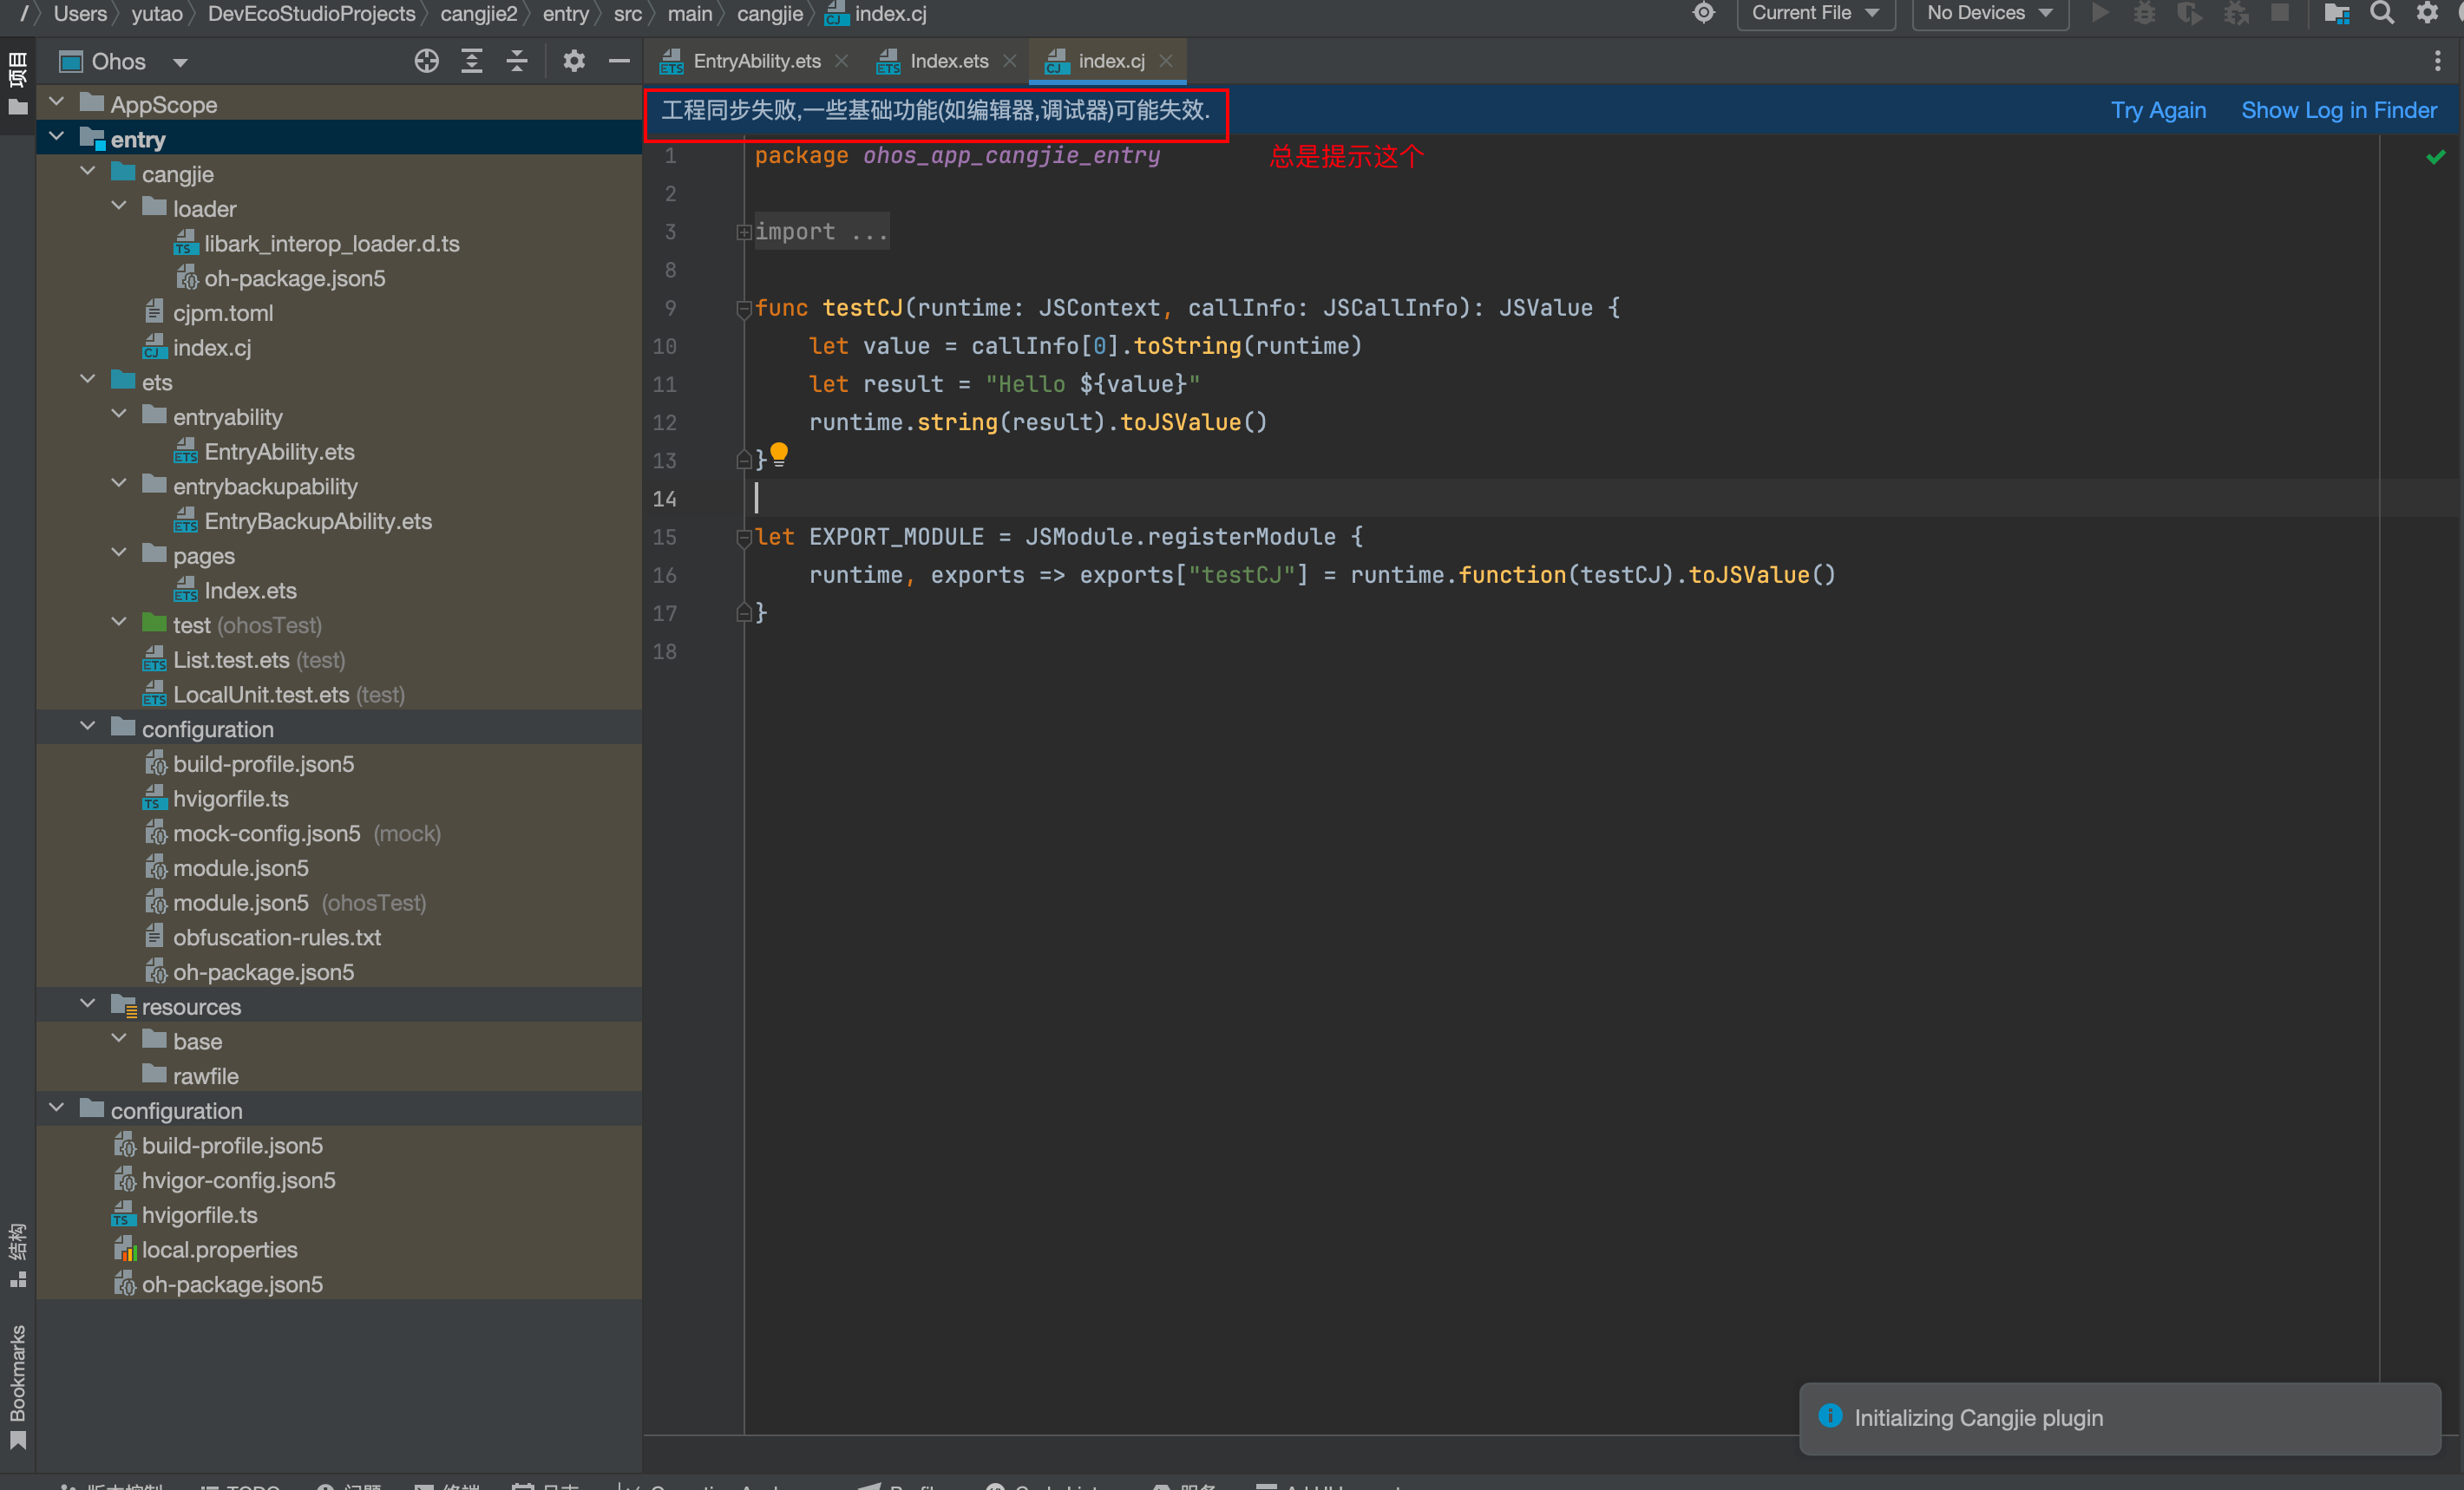Open the editor tabs kebab menu

(2438, 62)
